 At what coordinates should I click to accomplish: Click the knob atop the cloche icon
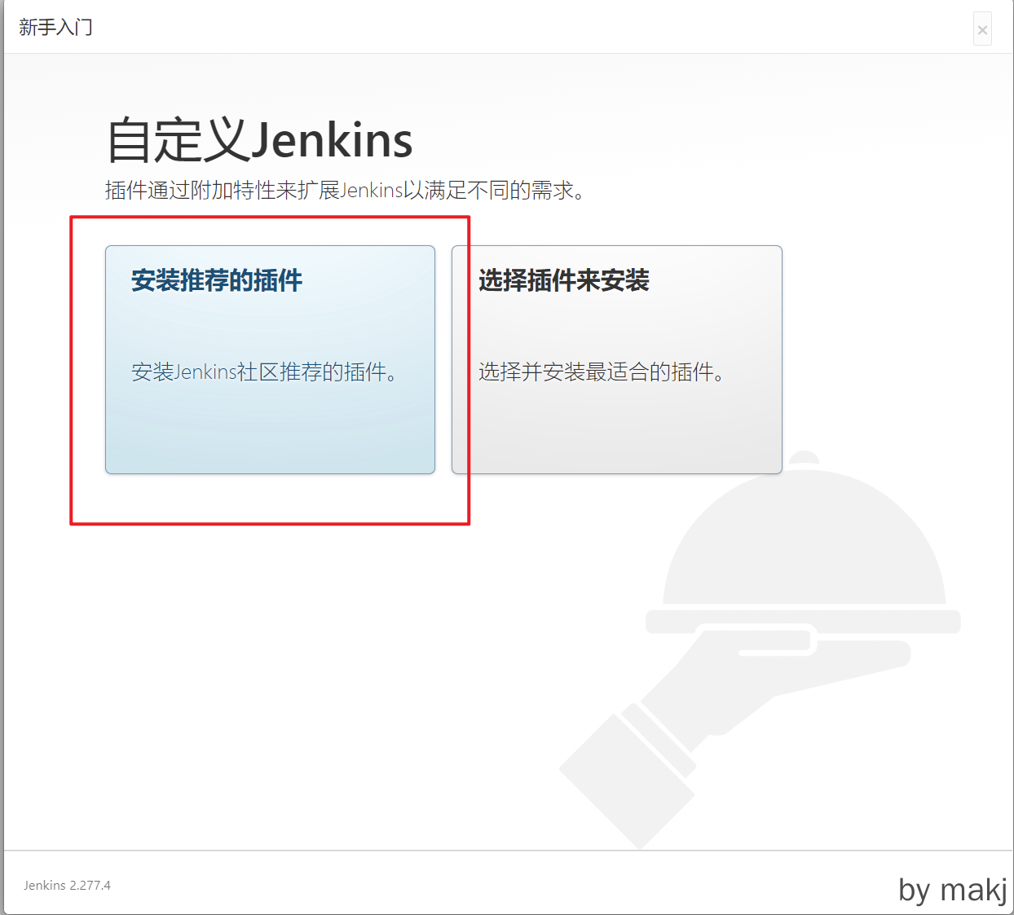[x=805, y=458]
